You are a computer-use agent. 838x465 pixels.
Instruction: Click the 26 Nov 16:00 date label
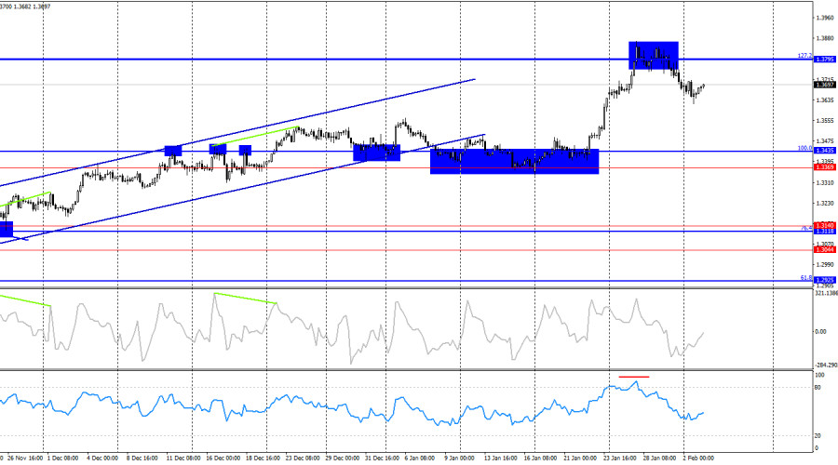tap(25, 458)
